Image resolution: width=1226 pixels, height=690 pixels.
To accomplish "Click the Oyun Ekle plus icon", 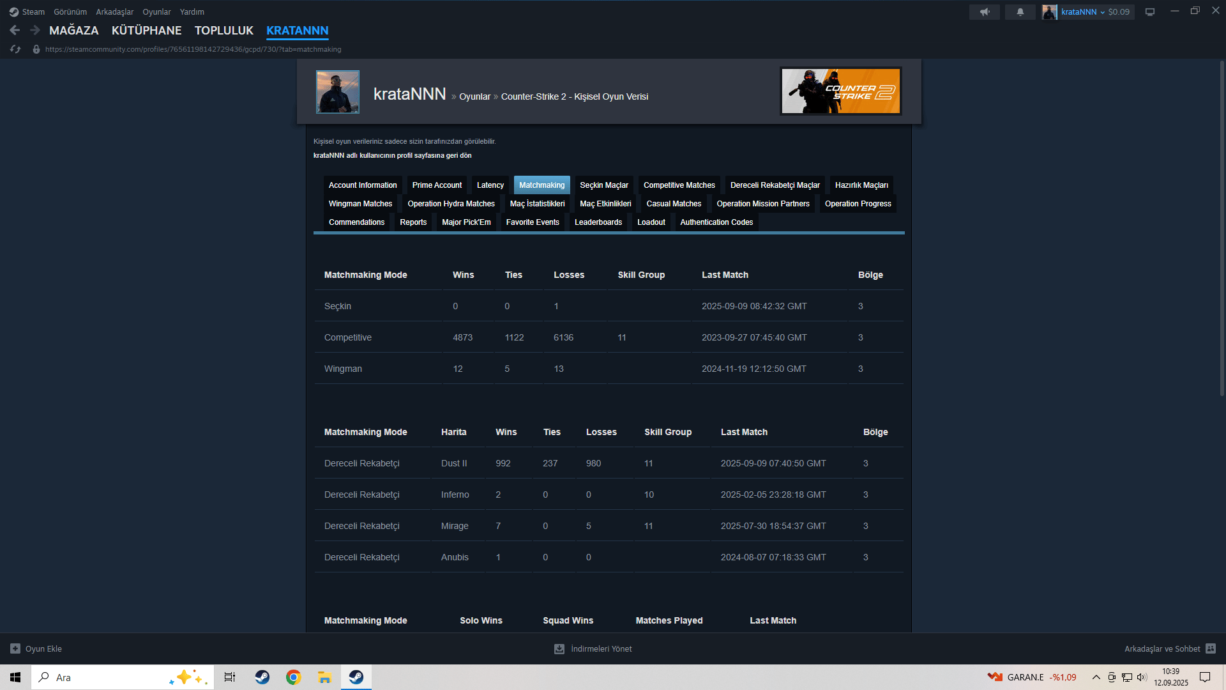I will 15,648.
